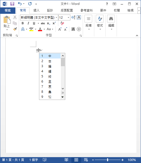Customize the Quick Access Toolbar
Image resolution: width=141 pixels, height=163 pixels.
[x=36, y=4]
